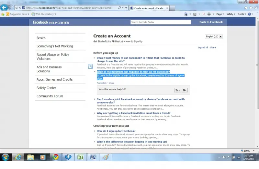Click in Search the Help Center field
This screenshot has width=259, height=169.
[x=161, y=22]
